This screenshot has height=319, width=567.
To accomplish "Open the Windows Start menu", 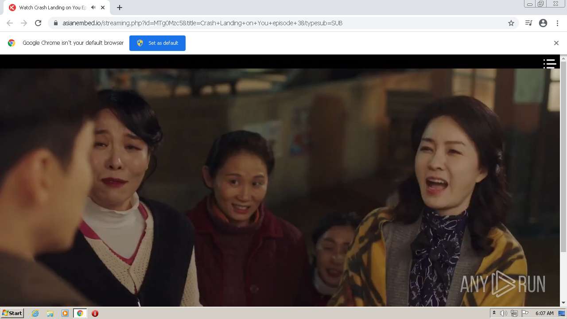I will [x=12, y=313].
